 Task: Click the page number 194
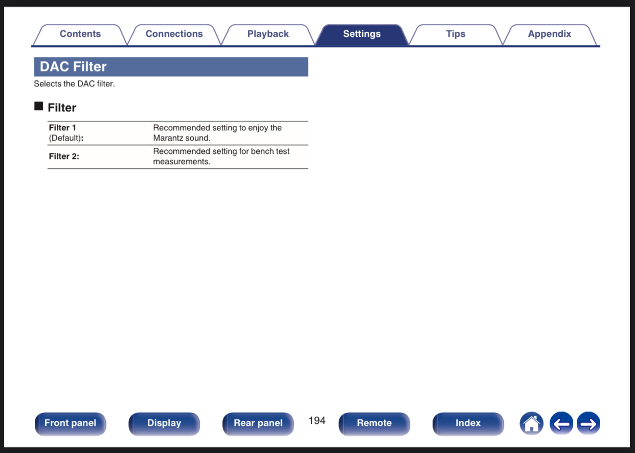[x=316, y=420]
